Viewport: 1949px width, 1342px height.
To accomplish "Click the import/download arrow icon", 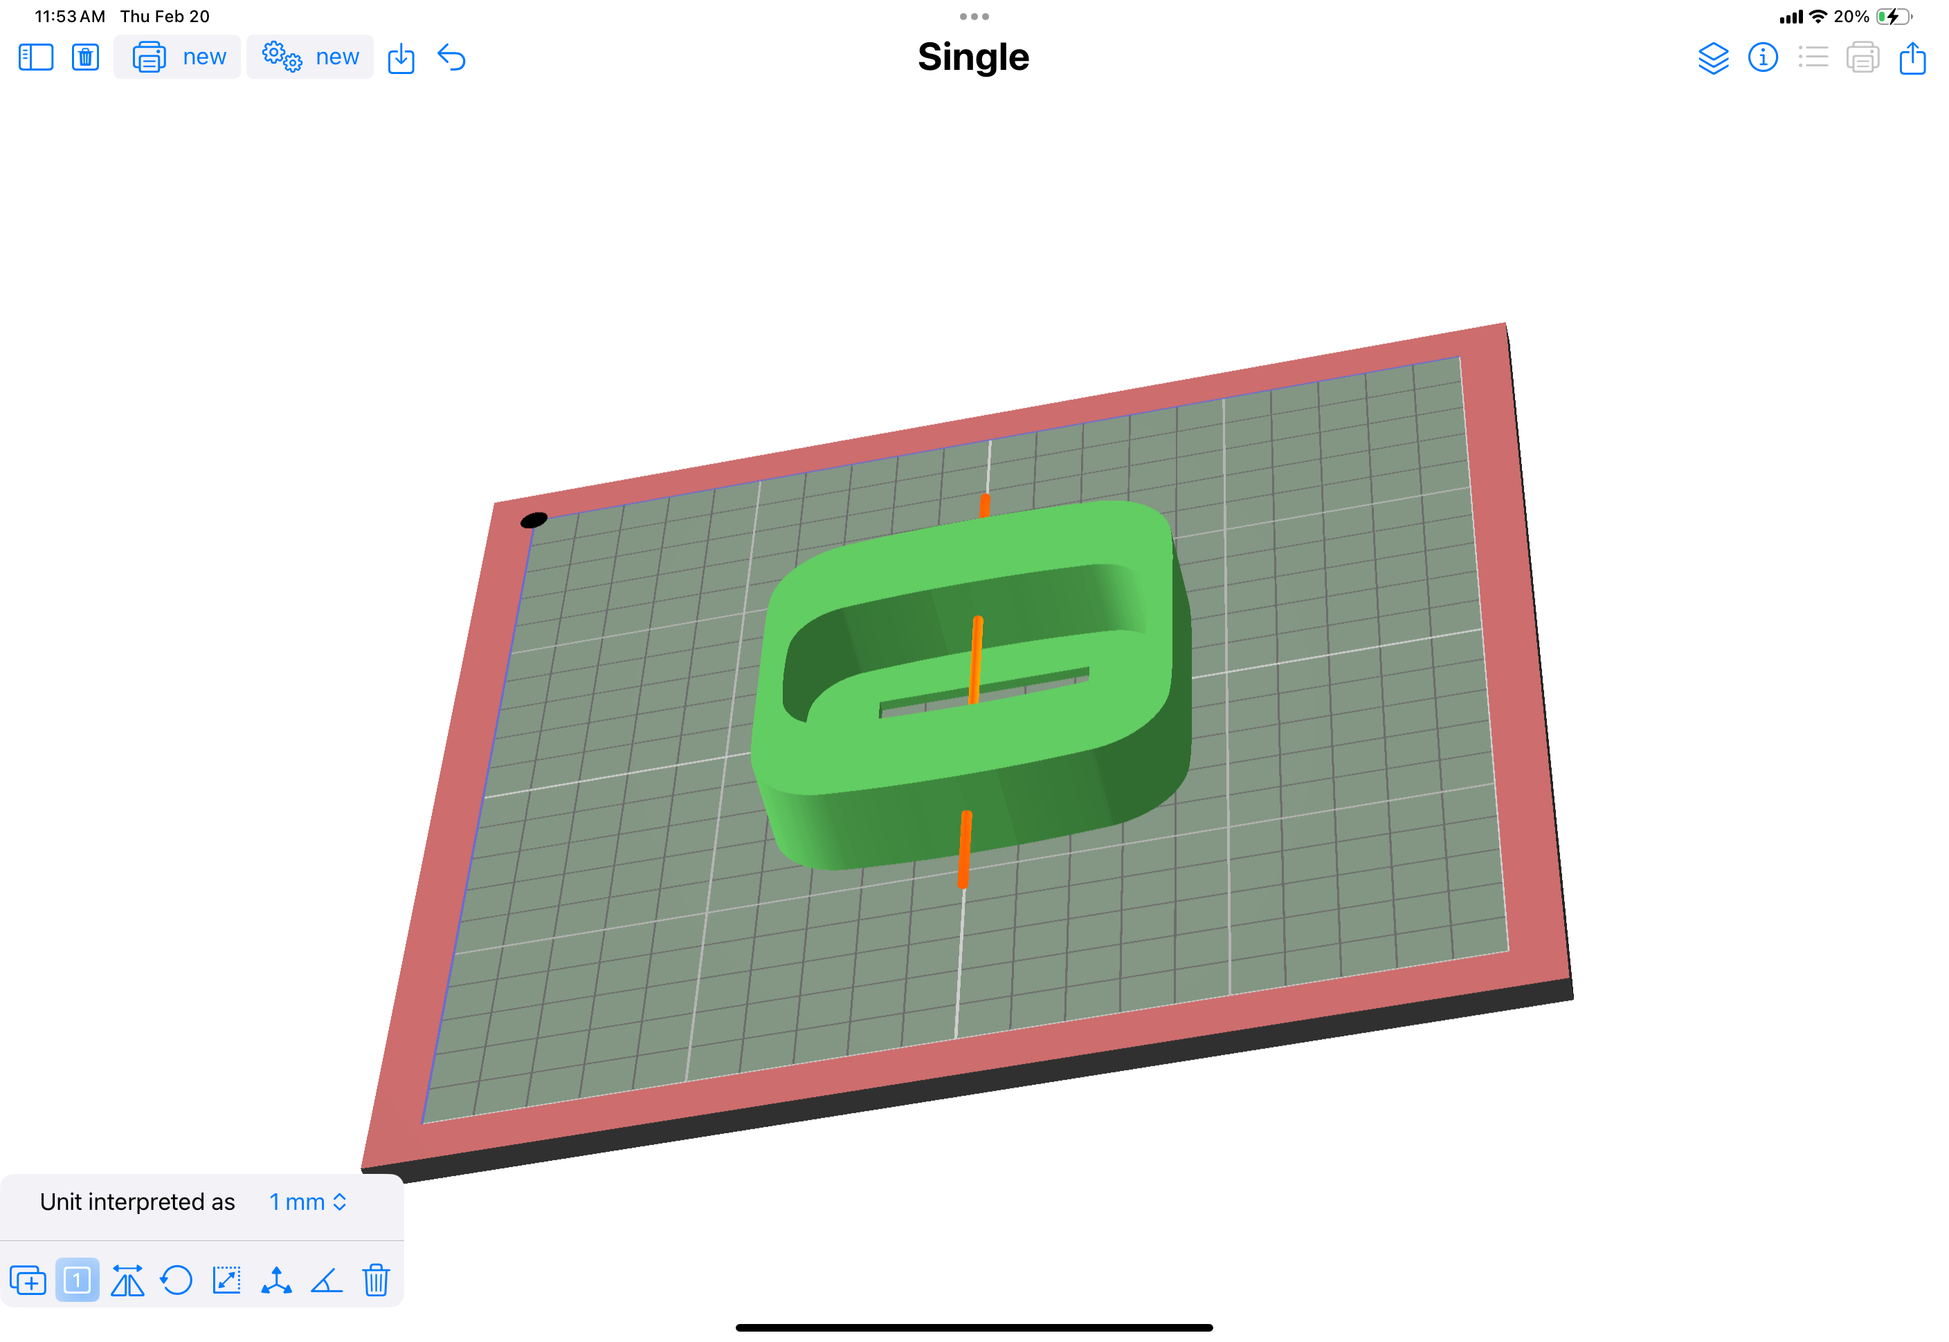I will click(401, 58).
